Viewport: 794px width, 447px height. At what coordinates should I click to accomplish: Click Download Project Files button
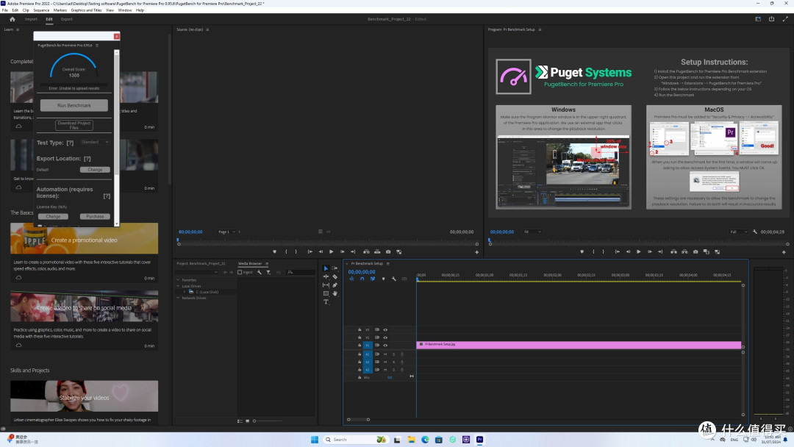click(x=74, y=124)
